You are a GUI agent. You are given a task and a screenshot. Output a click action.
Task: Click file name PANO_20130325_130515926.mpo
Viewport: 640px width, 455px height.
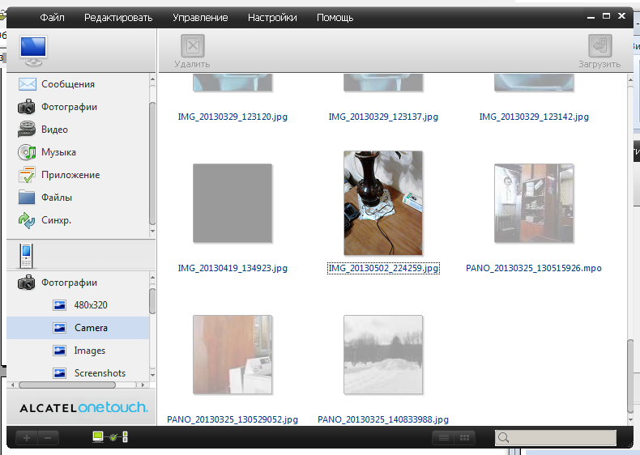point(534,268)
